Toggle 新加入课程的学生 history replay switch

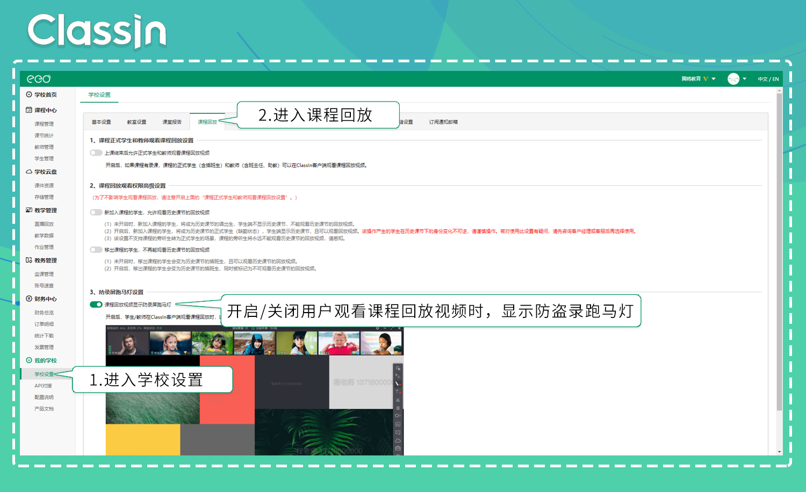96,213
